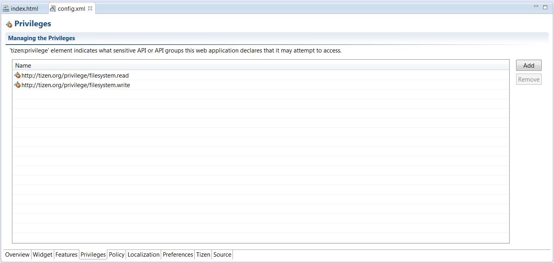Click the config.xml file icon
This screenshot has height=263, width=554.
click(x=53, y=8)
